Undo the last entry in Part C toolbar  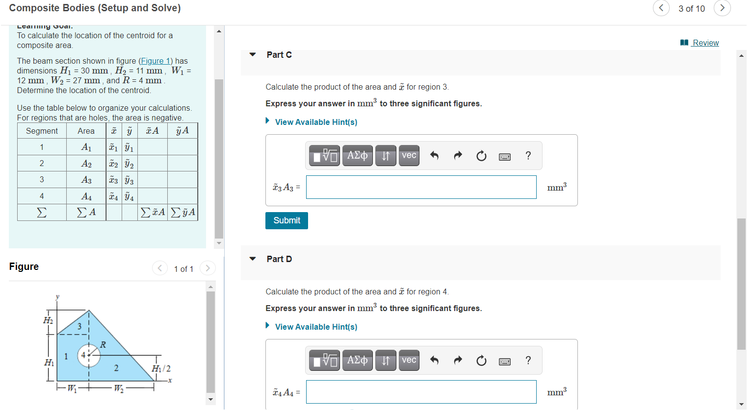pos(434,155)
